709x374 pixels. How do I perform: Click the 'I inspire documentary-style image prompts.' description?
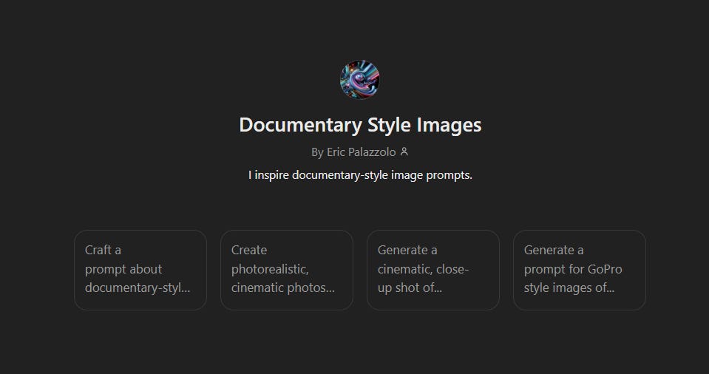click(360, 175)
